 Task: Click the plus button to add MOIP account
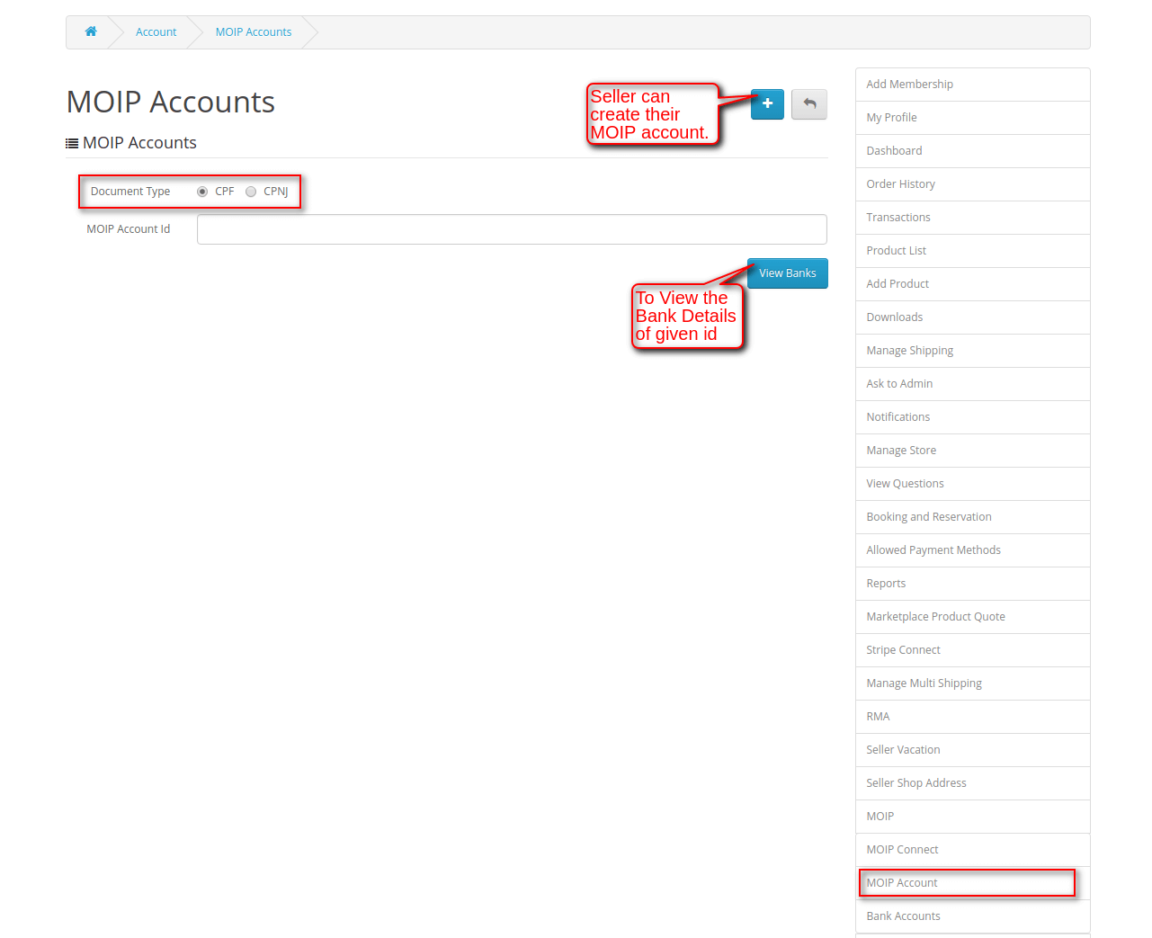767,104
